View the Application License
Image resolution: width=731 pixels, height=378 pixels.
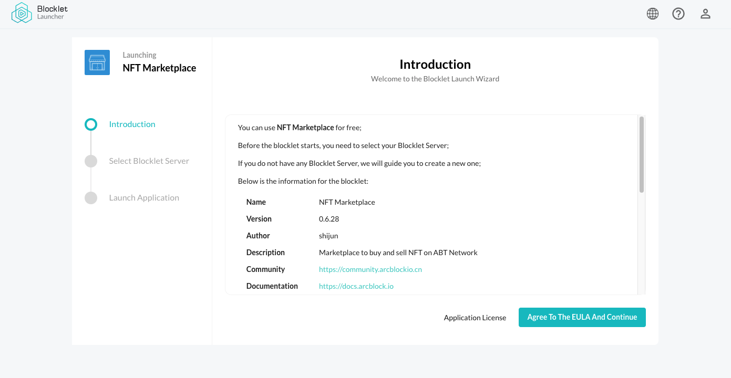pyautogui.click(x=475, y=317)
